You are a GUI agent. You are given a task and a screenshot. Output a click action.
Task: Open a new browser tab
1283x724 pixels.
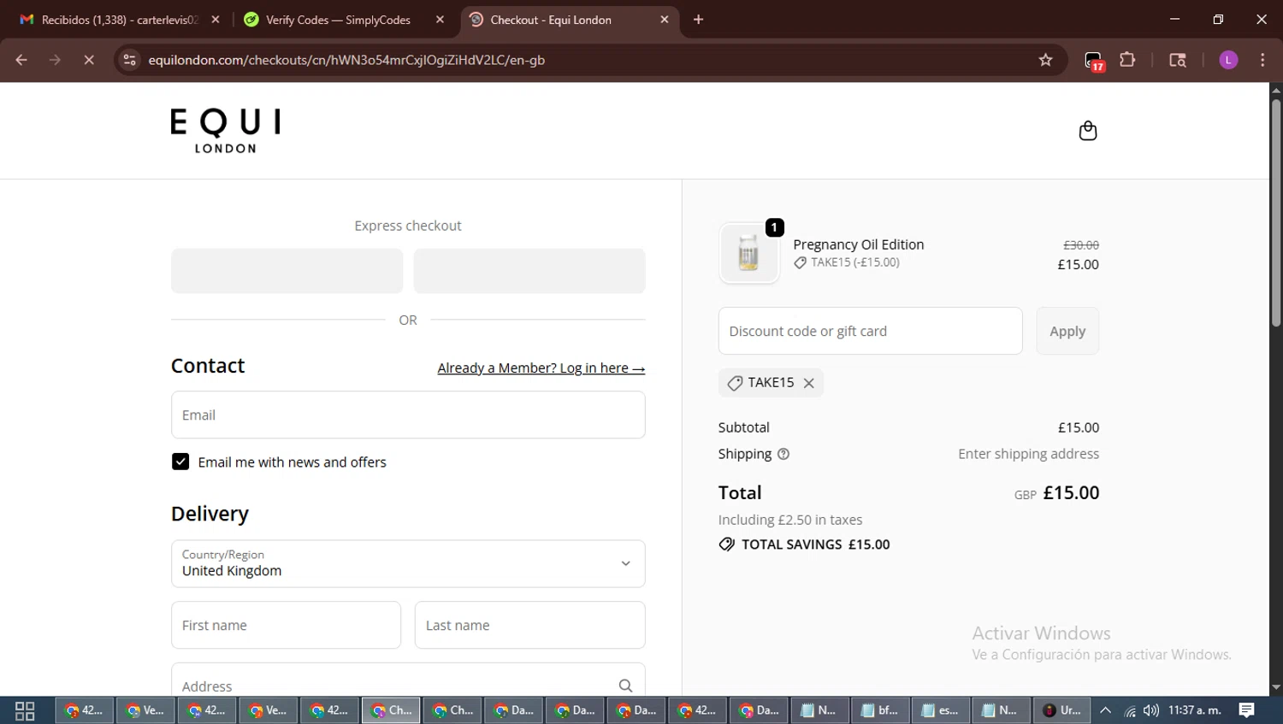click(x=699, y=20)
